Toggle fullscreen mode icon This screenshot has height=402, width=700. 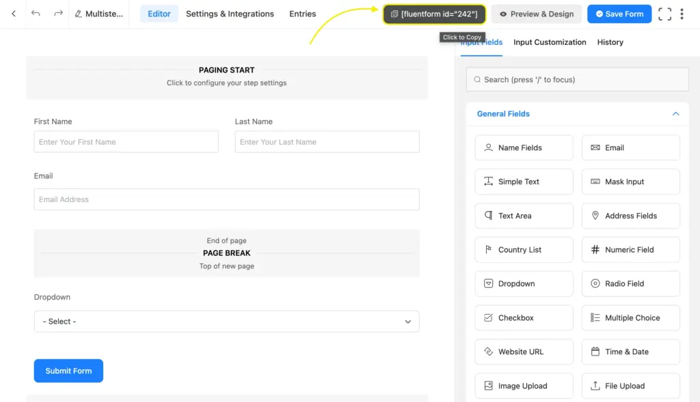click(x=664, y=14)
